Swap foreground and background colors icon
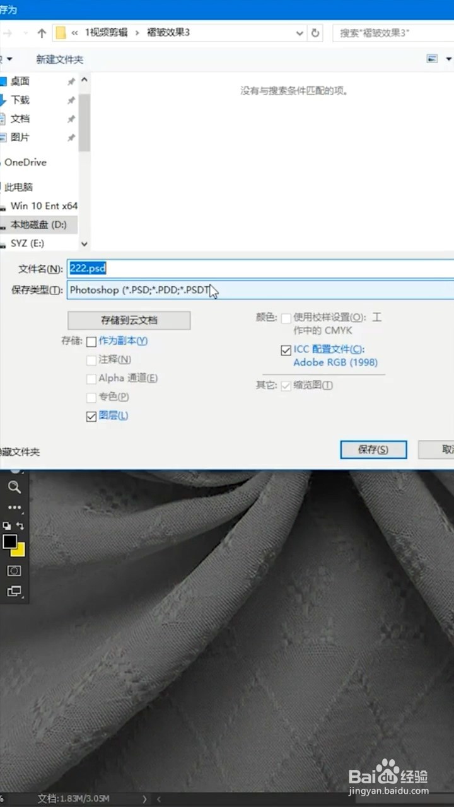Screen dimensions: 454x807 (x=20, y=525)
